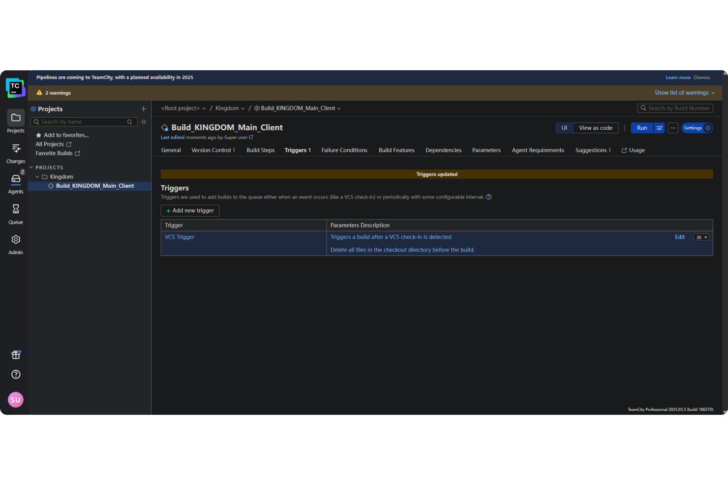Click the SU user avatar
Image resolution: width=728 pixels, height=485 pixels.
click(15, 399)
